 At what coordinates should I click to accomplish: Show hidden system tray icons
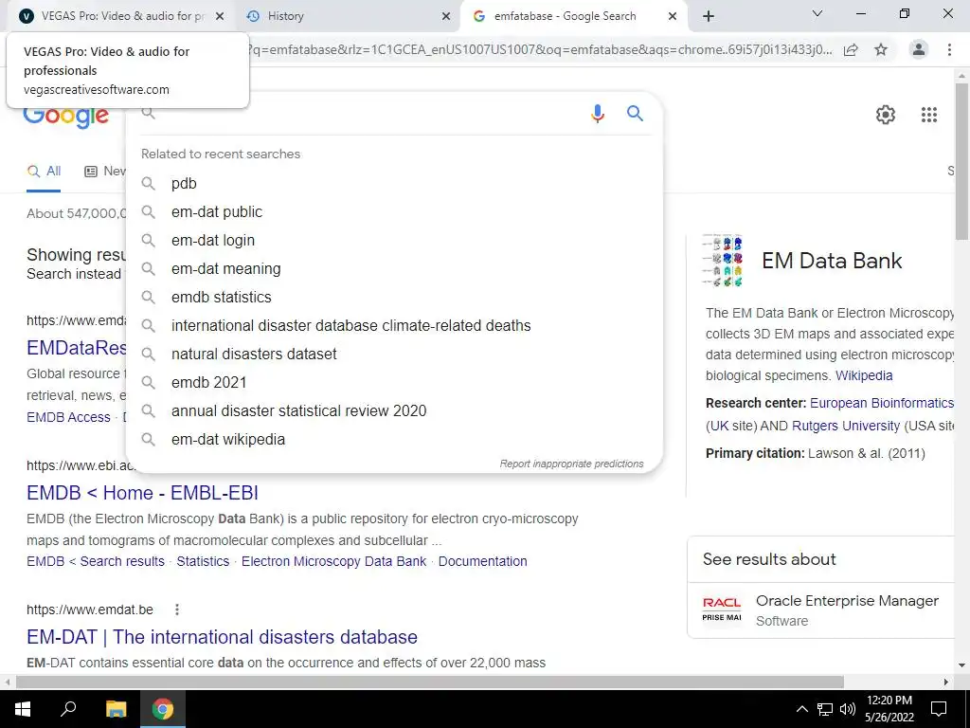[801, 709]
